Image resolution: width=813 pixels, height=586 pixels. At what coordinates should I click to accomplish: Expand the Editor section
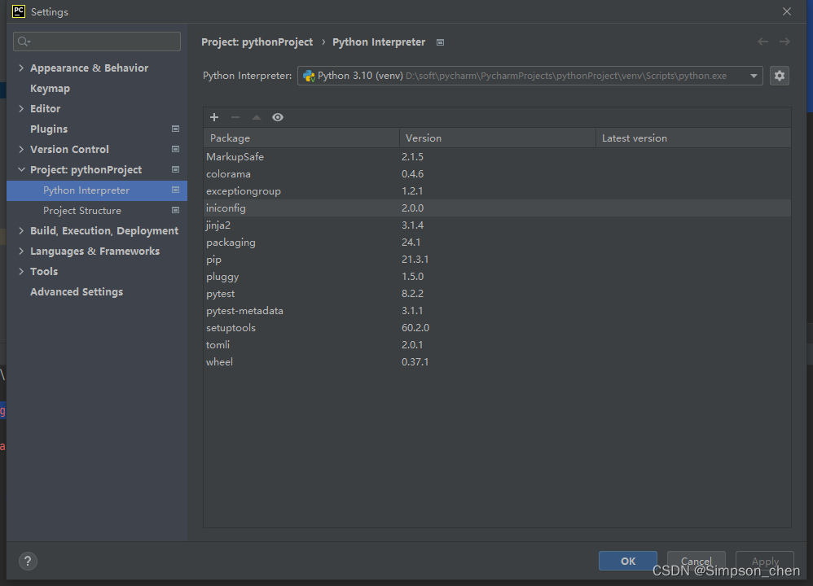tap(21, 108)
